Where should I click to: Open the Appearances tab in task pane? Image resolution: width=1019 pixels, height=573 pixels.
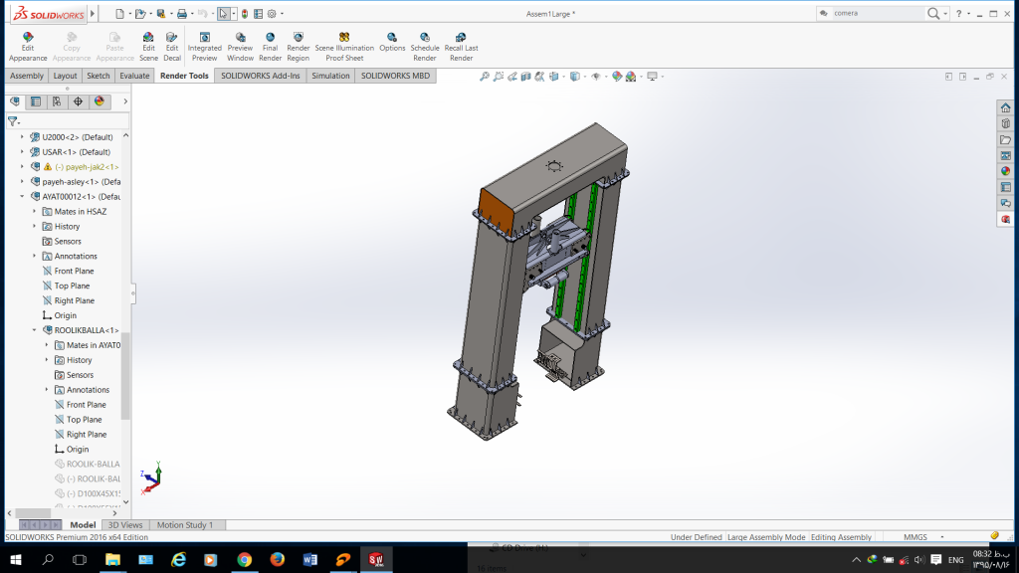coord(1005,170)
